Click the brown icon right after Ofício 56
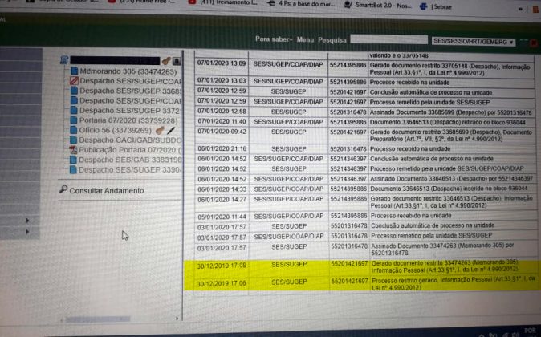This screenshot has height=337, width=541. point(160,130)
